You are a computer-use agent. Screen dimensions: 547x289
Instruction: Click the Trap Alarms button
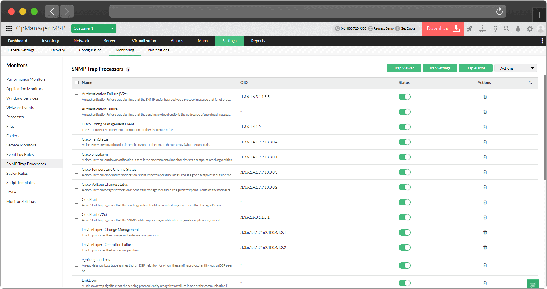pyautogui.click(x=476, y=68)
